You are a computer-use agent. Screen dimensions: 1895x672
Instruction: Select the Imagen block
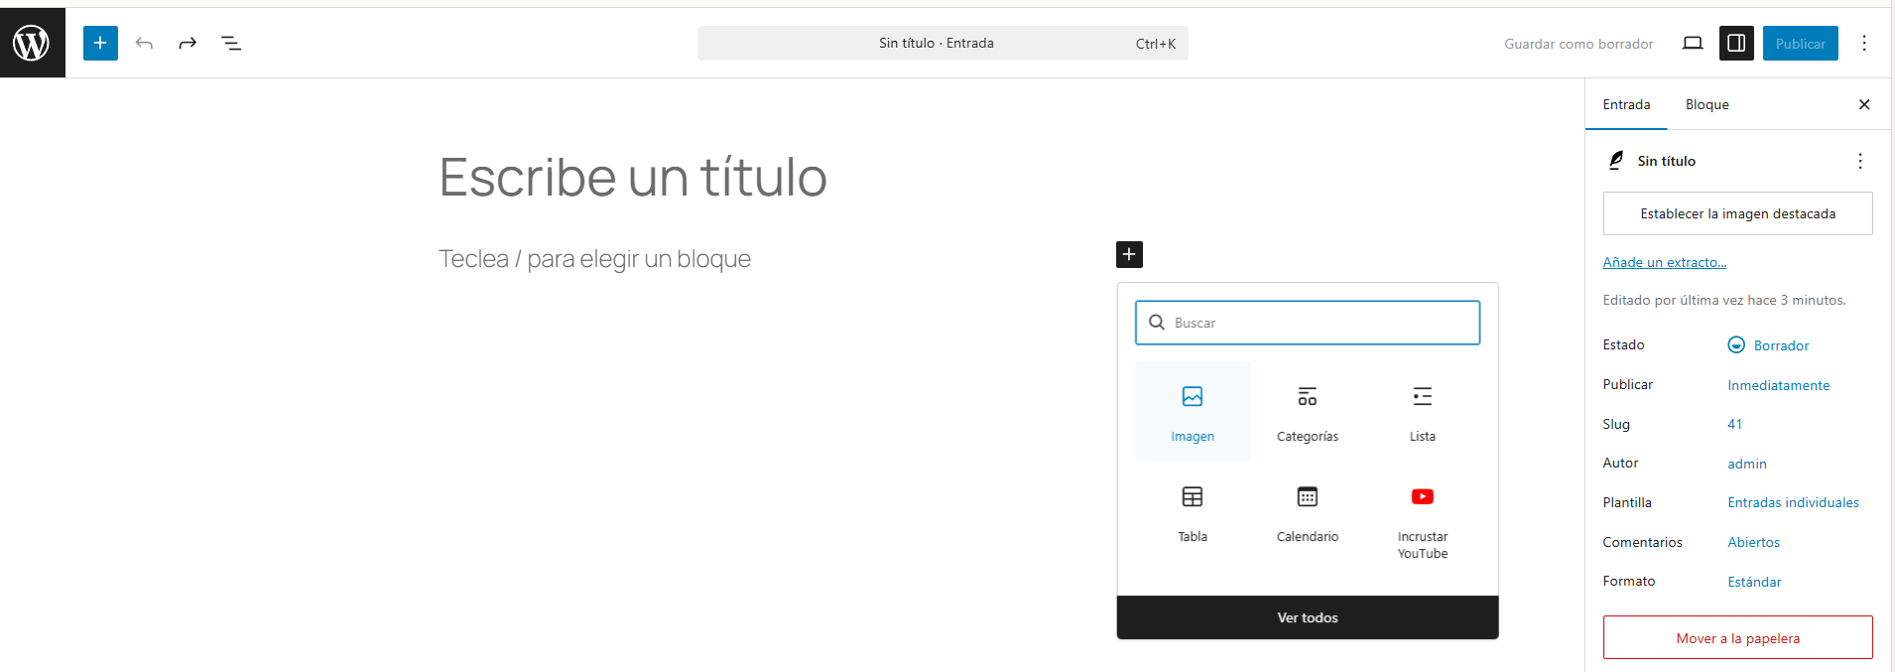[1193, 411]
